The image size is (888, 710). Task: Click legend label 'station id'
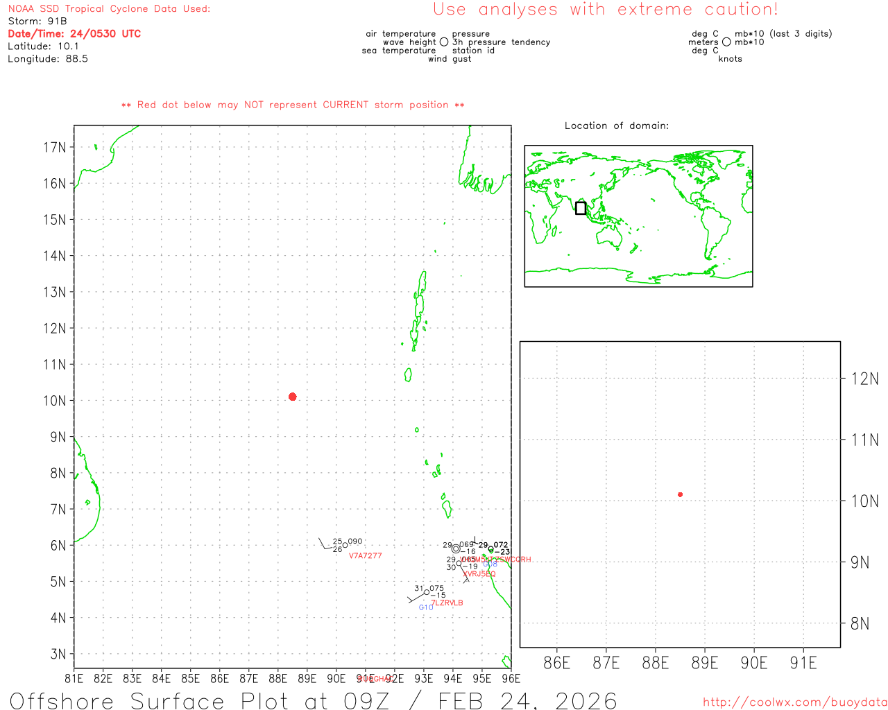coord(473,51)
